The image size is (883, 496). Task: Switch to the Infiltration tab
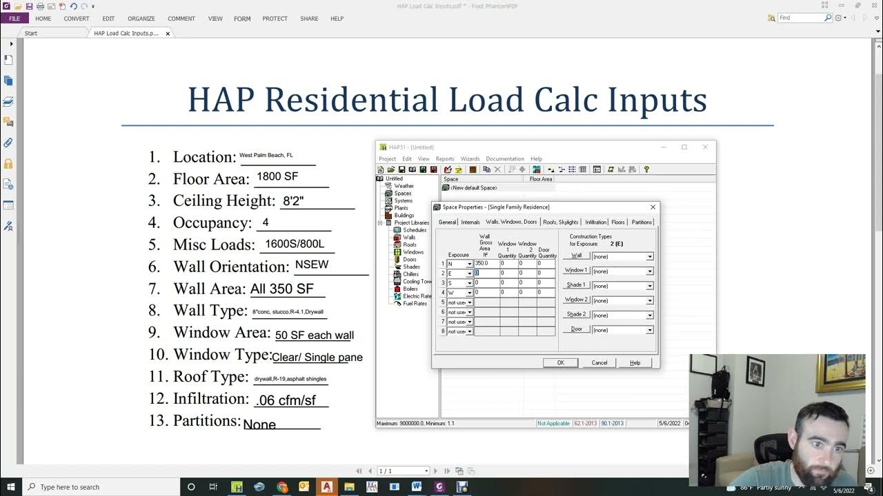tap(596, 222)
